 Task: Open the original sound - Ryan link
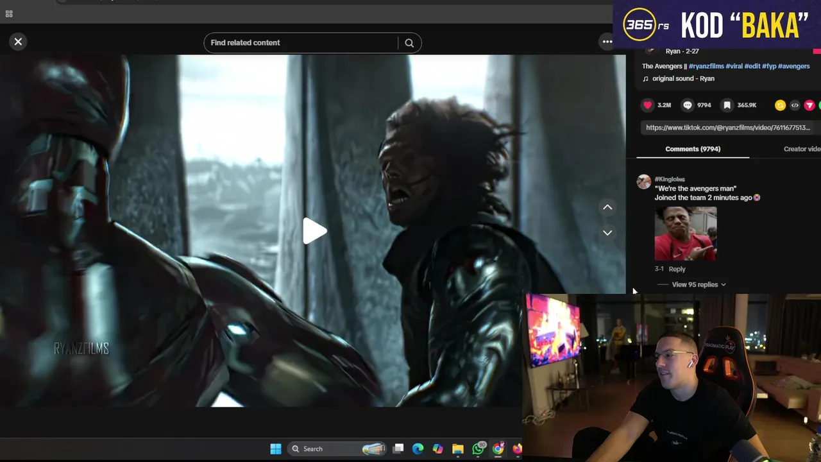pyautogui.click(x=683, y=78)
